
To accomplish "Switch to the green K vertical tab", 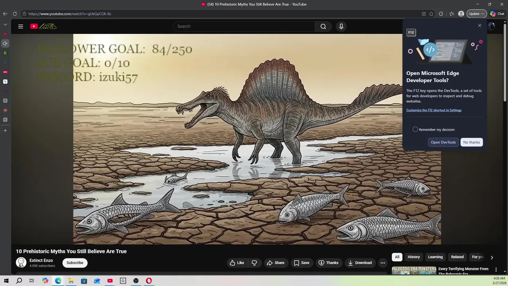I will tap(5, 53).
